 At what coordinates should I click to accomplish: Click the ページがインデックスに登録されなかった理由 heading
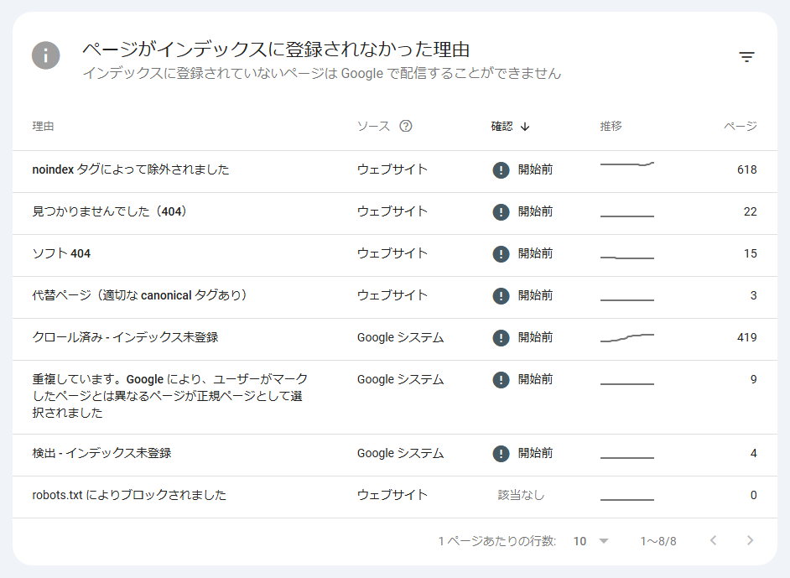[x=276, y=49]
